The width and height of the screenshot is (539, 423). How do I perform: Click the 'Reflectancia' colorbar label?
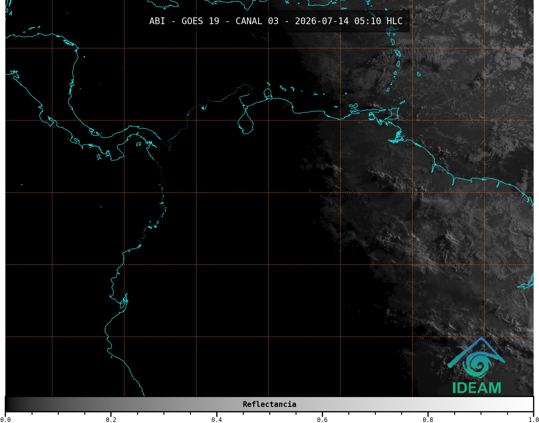[269, 404]
